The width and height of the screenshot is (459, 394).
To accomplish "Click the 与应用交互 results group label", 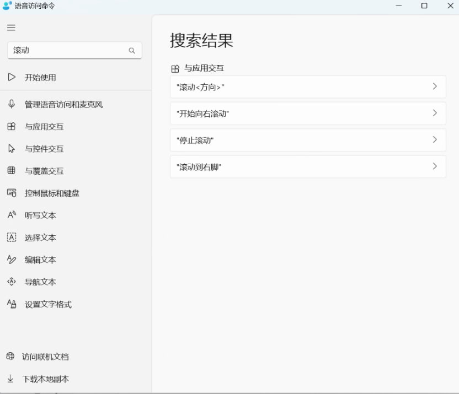I will coord(204,68).
